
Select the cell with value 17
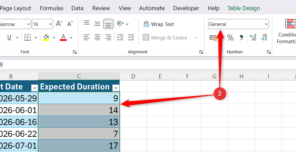(x=79, y=146)
